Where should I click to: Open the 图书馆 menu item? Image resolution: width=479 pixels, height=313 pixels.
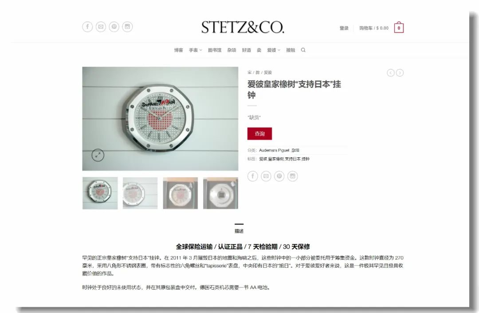tap(215, 50)
